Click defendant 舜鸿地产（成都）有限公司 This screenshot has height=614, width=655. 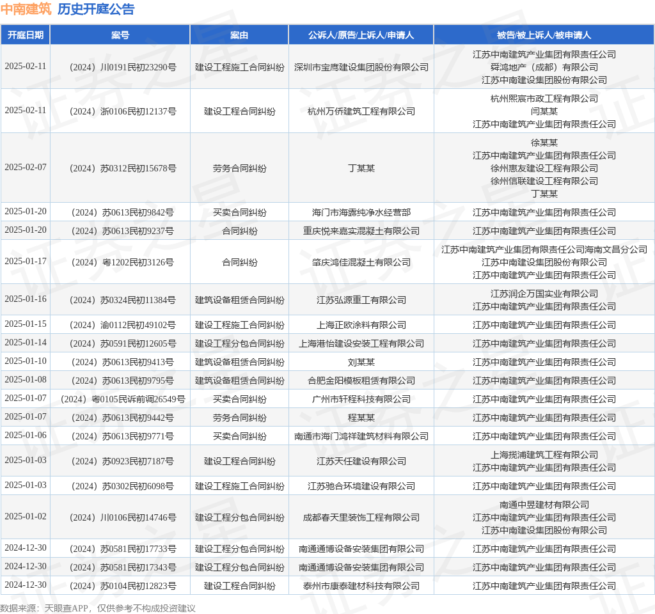(544, 67)
